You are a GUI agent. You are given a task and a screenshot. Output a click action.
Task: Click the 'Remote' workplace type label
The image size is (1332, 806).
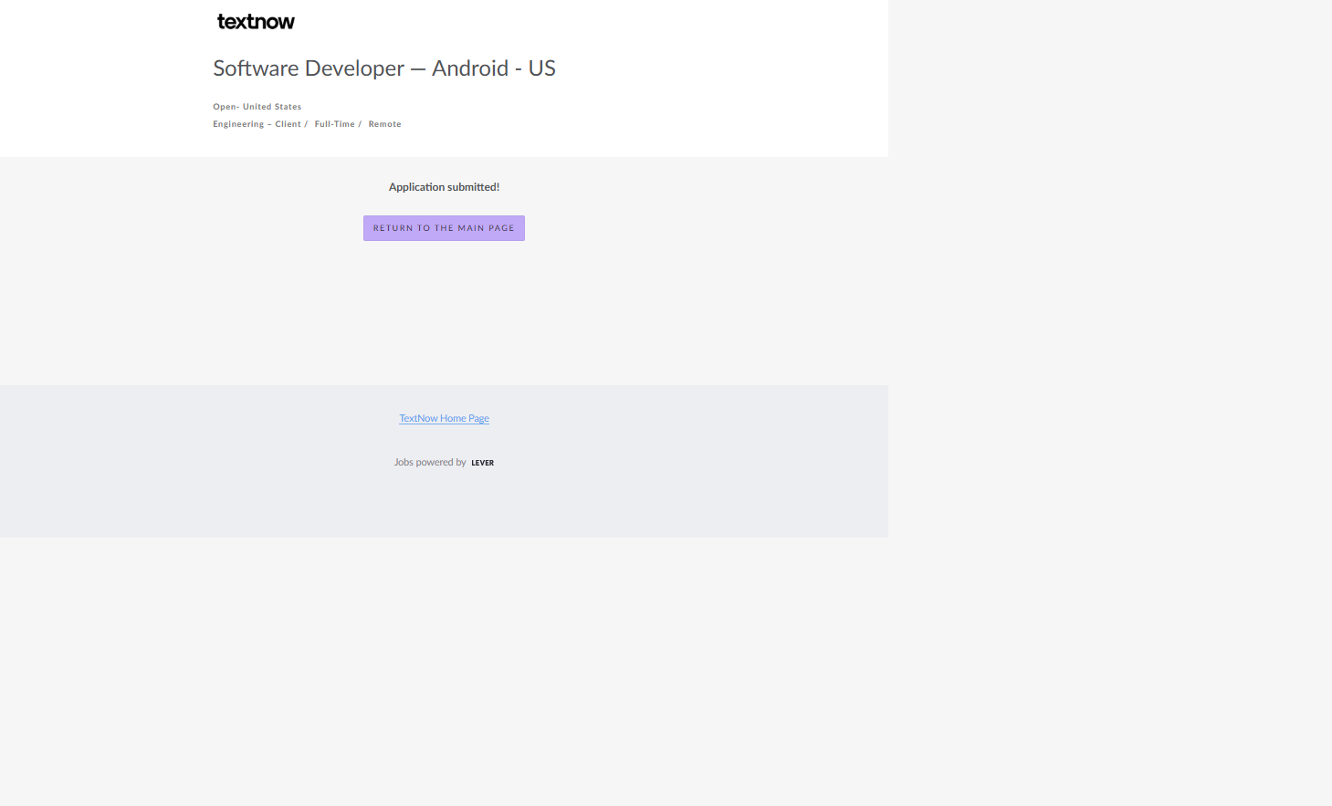pos(384,124)
